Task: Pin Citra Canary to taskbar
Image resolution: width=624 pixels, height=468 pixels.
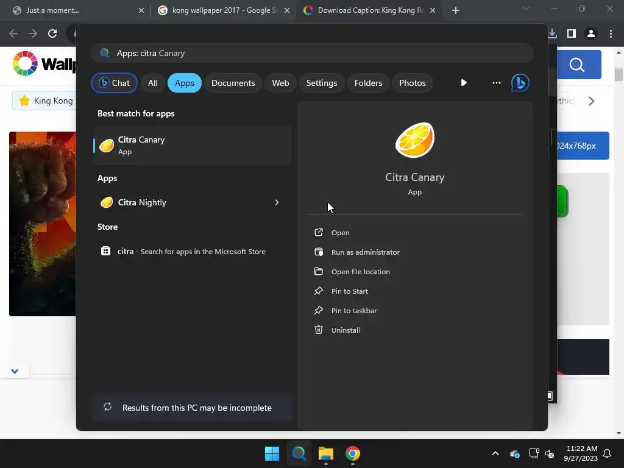Action: tap(354, 310)
